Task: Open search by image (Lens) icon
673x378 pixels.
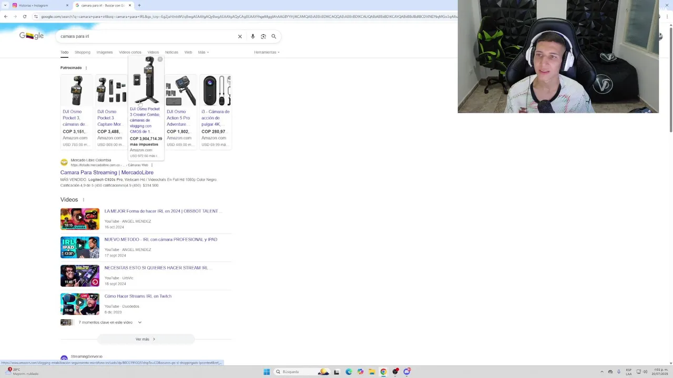Action: click(x=263, y=36)
